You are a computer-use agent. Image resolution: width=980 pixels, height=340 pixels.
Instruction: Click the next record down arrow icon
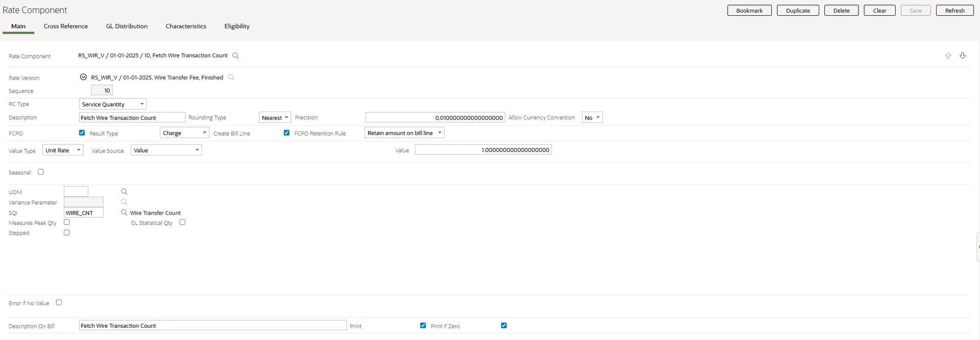[x=963, y=56]
